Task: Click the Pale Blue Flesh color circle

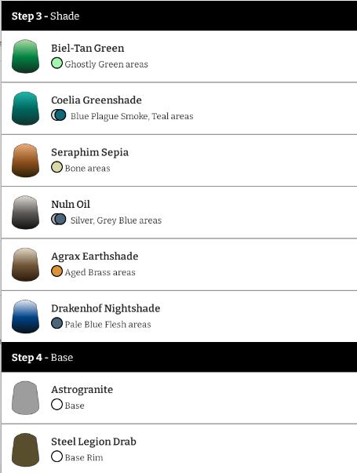Action: (x=56, y=323)
